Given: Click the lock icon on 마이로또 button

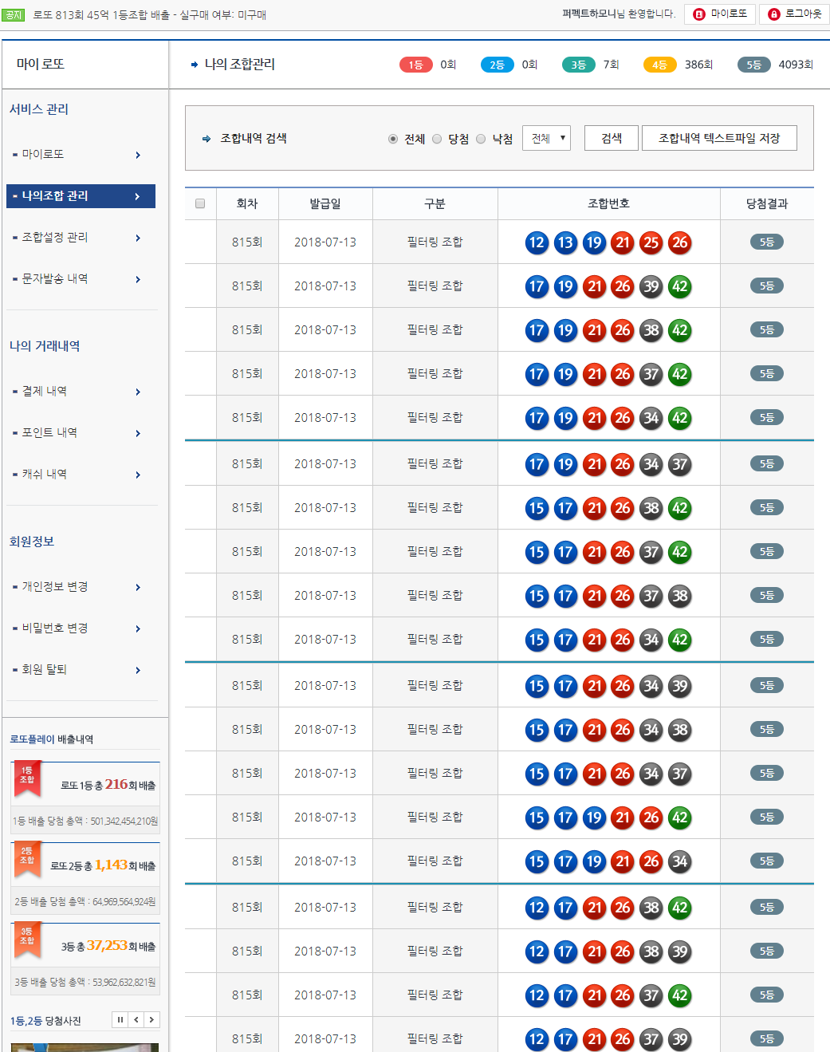Looking at the screenshot, I should coord(699,14).
